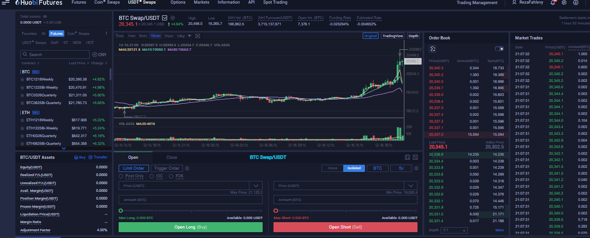Star ETH0326Quarterly as favorite
This screenshot has width=590, height=238.
click(x=22, y=136)
